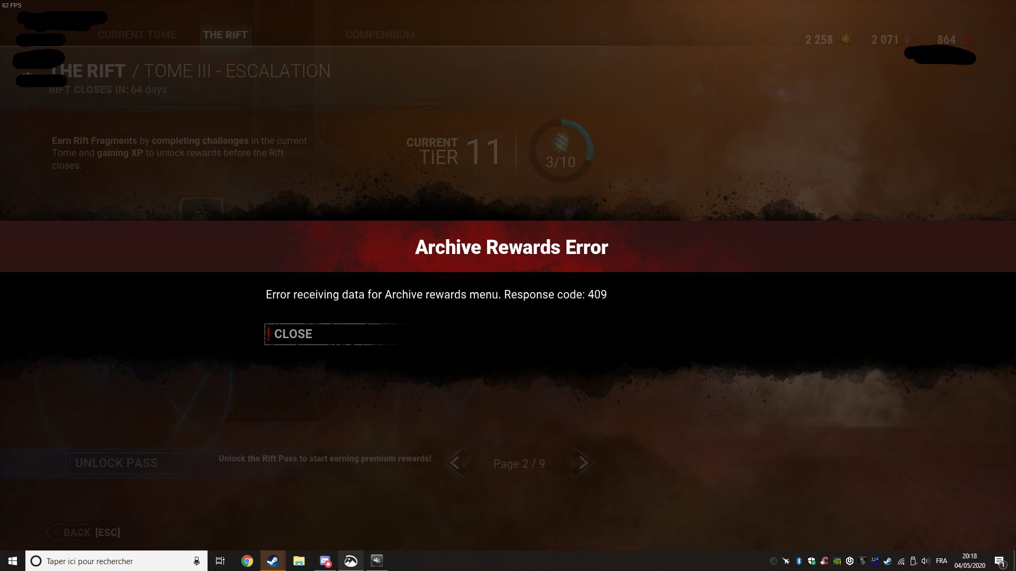Open File Explorer from the taskbar
Image resolution: width=1016 pixels, height=571 pixels.
(x=299, y=561)
